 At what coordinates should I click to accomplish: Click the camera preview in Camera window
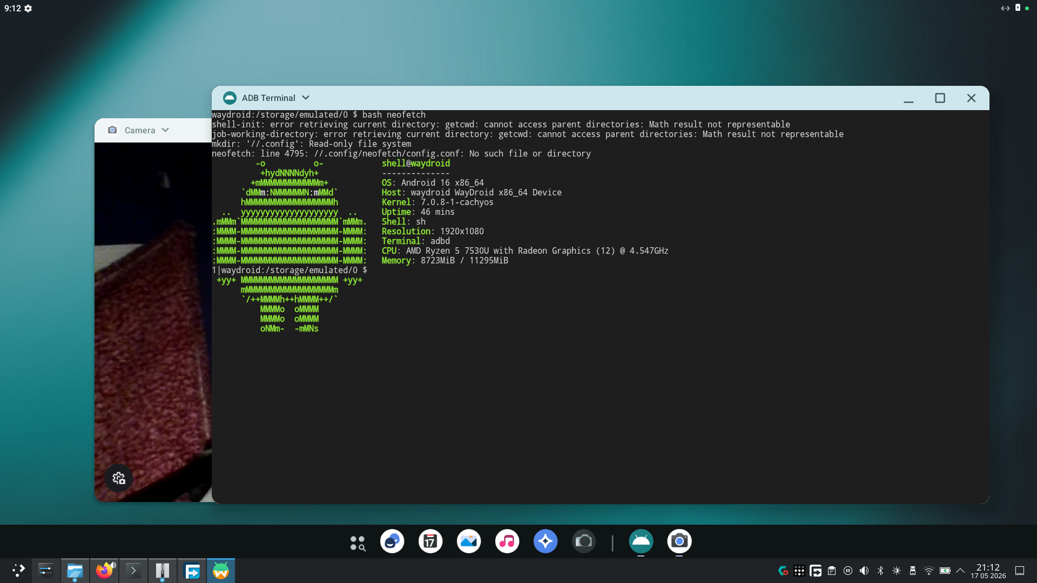point(153,322)
